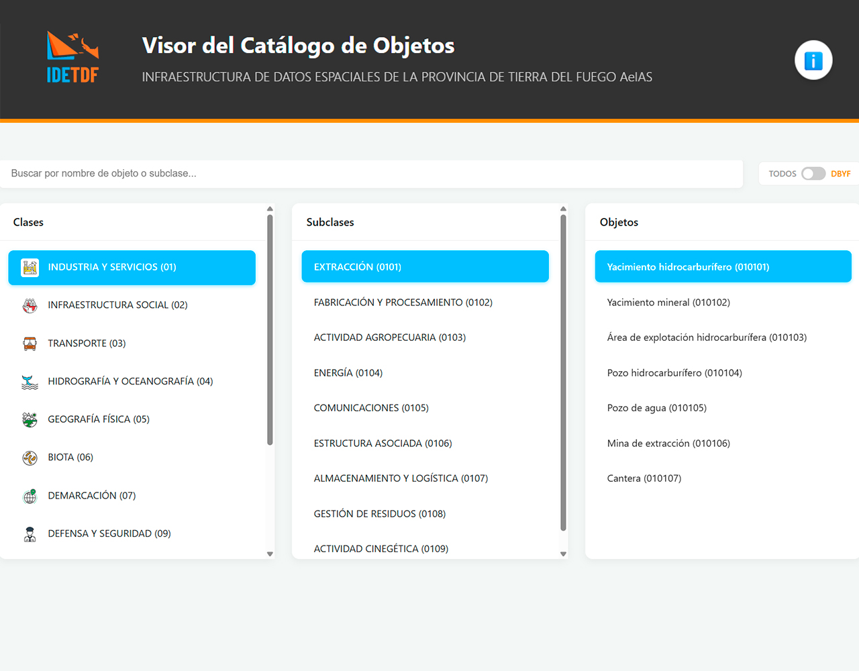859x671 pixels.
Task: Select COMUNICACIONES (0105) subclass
Action: (371, 408)
